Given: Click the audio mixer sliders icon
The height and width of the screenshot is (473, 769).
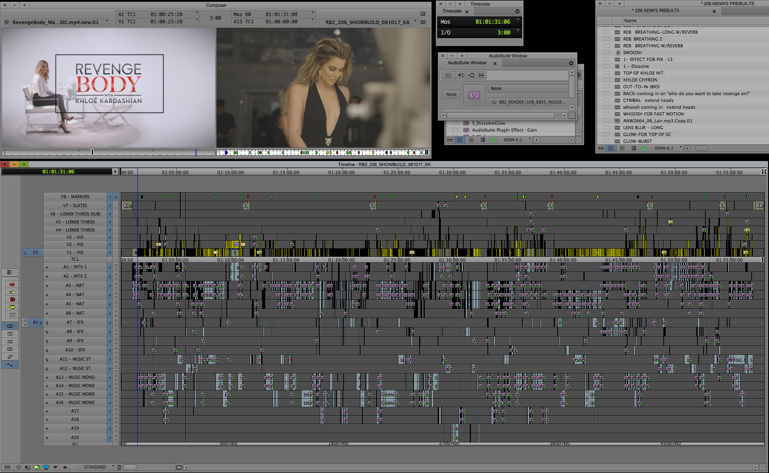Looking at the screenshot, I should pos(10,341).
